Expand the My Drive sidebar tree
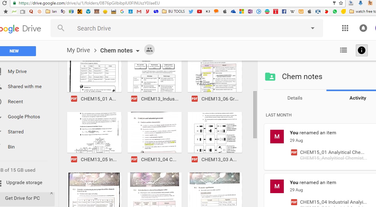The height and width of the screenshot is (207, 376). (x=1, y=72)
